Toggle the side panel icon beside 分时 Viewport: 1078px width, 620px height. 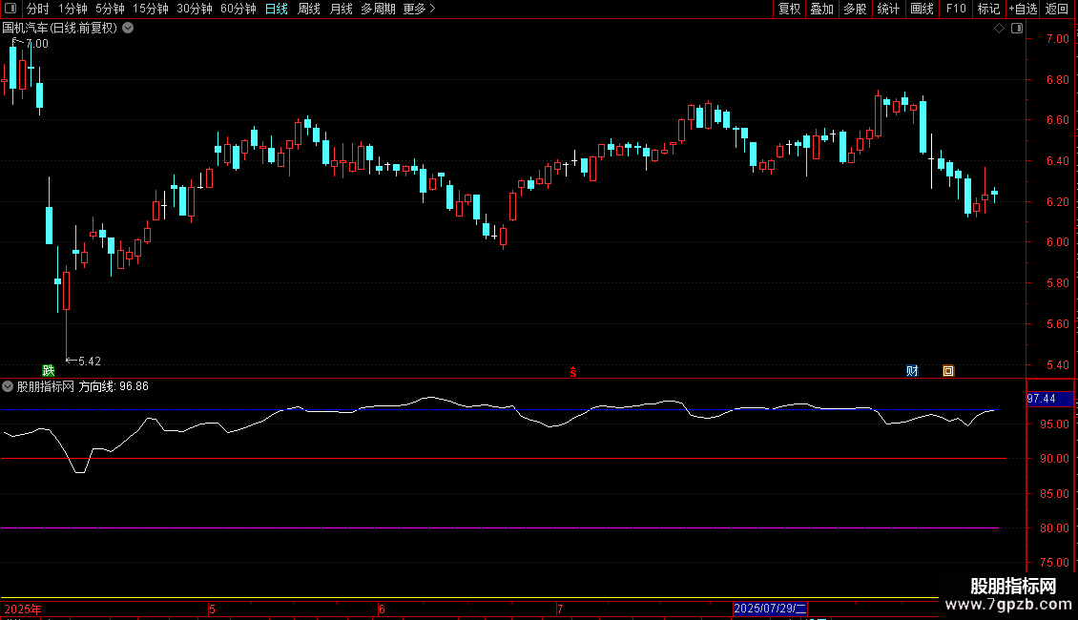pos(10,9)
